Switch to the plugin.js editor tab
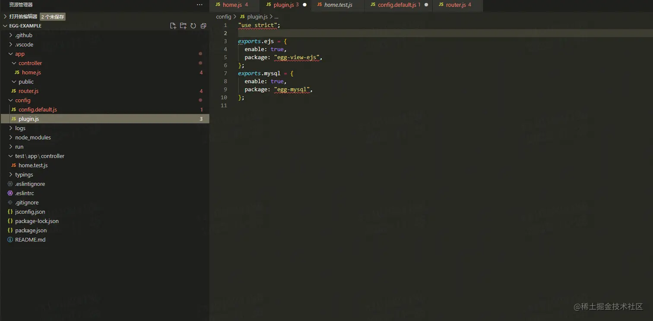This screenshot has height=321, width=653. (285, 5)
